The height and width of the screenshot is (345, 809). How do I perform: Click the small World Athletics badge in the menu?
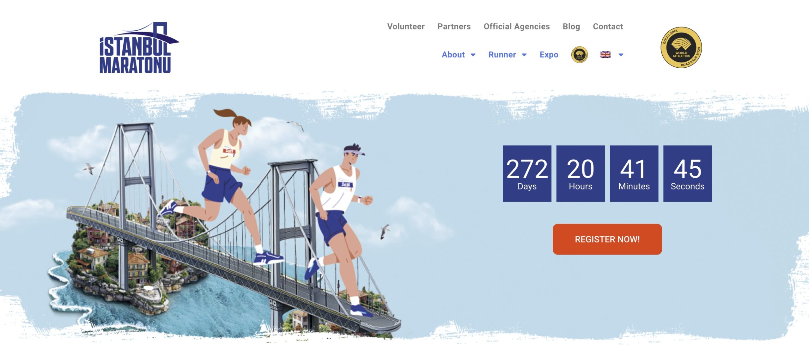(580, 55)
